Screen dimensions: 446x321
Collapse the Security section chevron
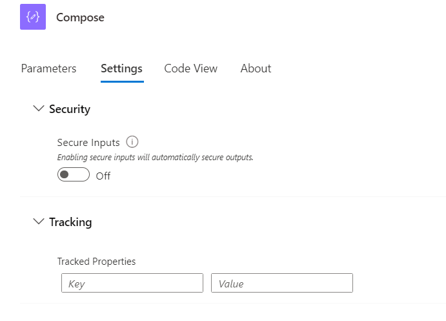[x=38, y=109]
